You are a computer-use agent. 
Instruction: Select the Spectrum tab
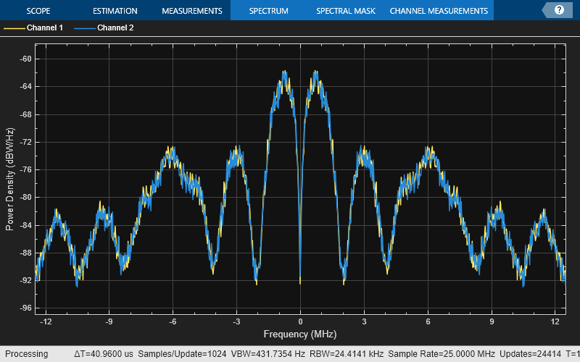point(268,11)
